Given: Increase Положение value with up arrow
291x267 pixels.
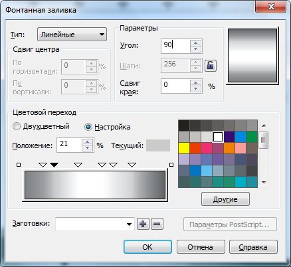Looking at the screenshot, I should click(87, 142).
